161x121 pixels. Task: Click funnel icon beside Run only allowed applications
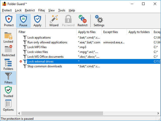pyautogui.click(x=25, y=42)
